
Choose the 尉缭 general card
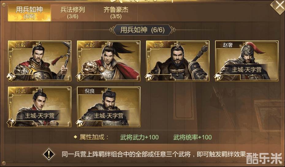coord(178,61)
